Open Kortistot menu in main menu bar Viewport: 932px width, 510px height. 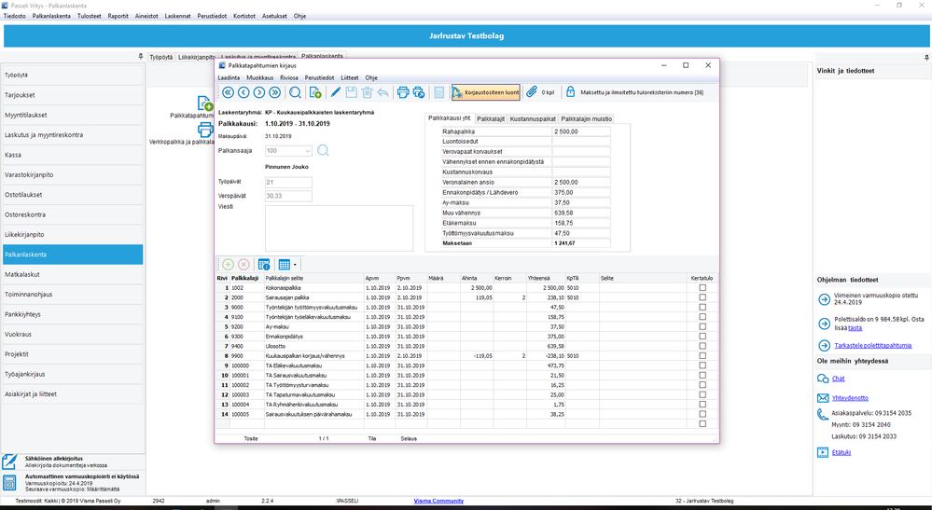(x=244, y=16)
